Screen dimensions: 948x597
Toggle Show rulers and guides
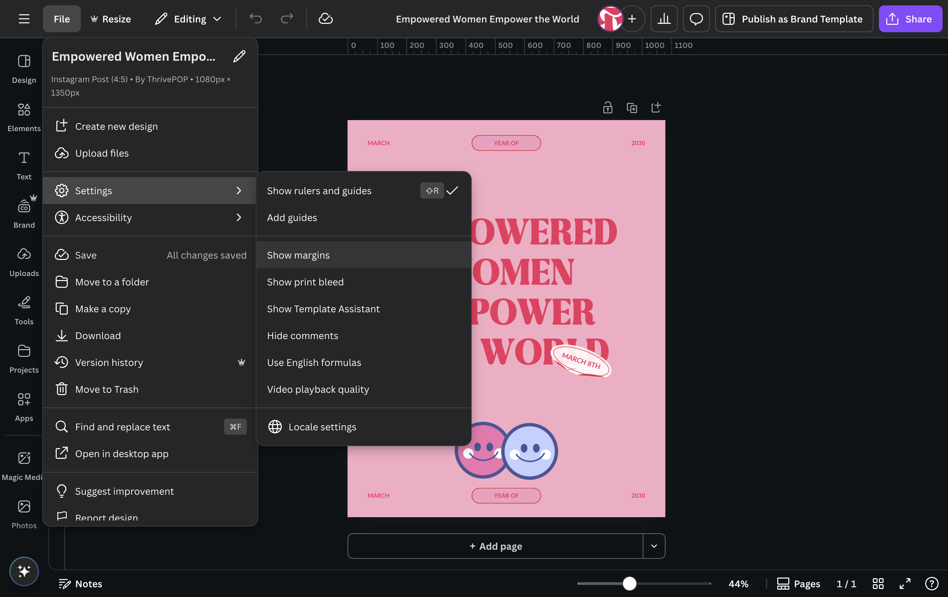pos(363,191)
